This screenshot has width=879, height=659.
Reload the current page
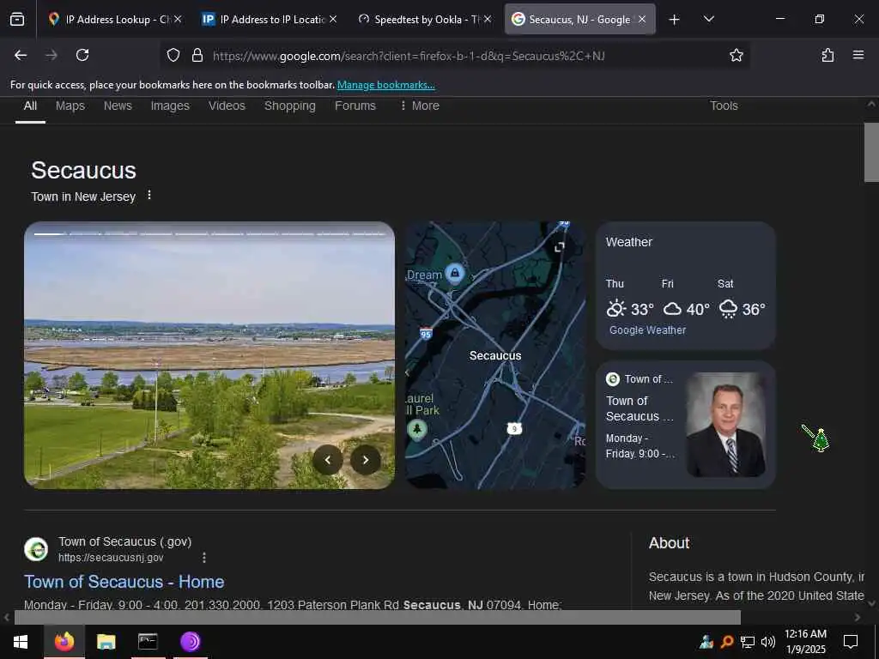[82, 55]
